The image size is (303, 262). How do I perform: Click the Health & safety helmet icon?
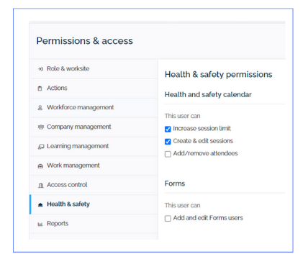[40, 204]
